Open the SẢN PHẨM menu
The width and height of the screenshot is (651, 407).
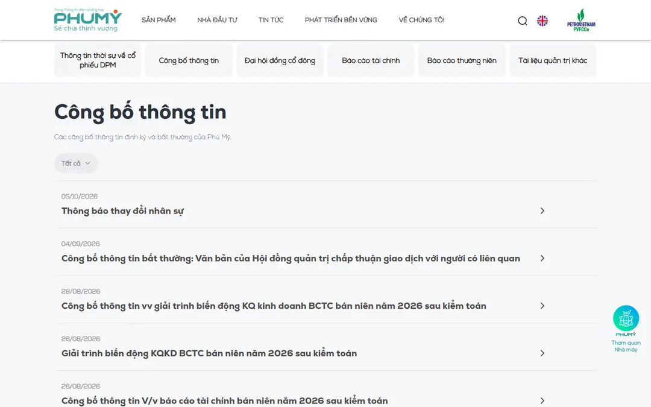[159, 20]
